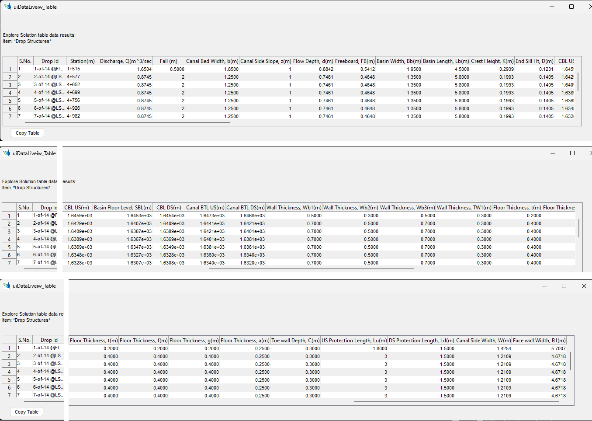This screenshot has height=421, width=592.
Task: Select the Discharge, Q(m^3/sec) column header
Action: 126,61
